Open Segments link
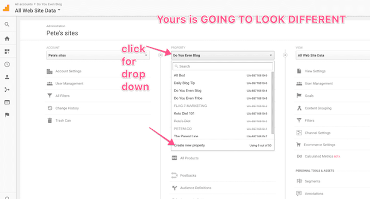 (x=312, y=181)
